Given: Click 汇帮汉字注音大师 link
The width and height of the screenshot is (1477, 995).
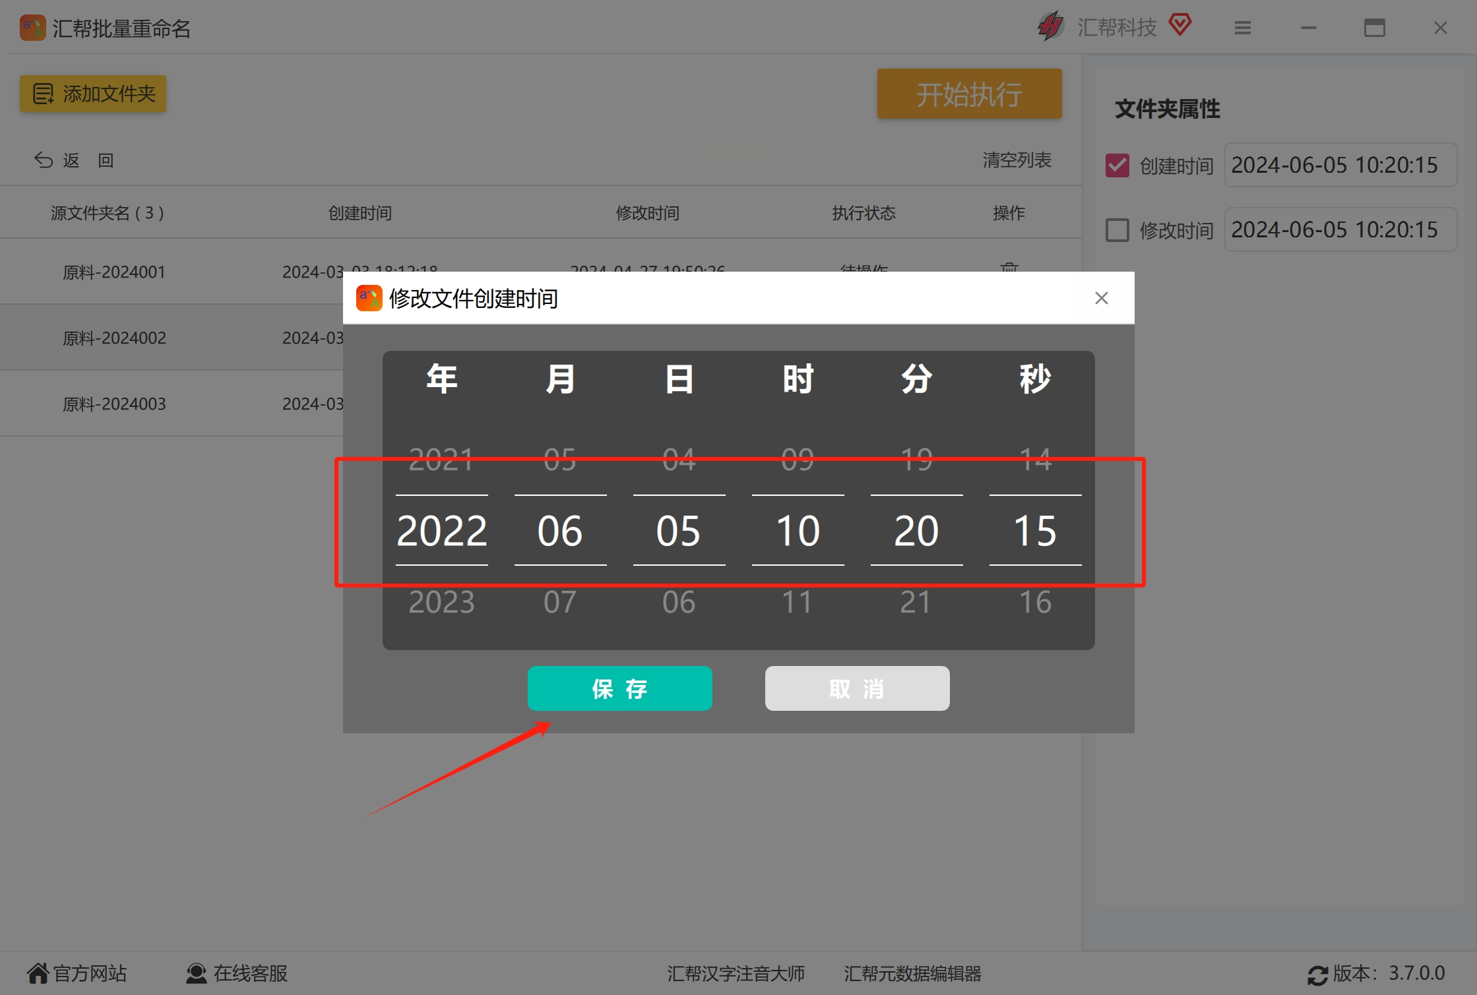Looking at the screenshot, I should 736,973.
